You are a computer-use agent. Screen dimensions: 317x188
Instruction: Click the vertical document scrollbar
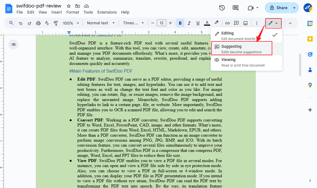coord(300,65)
